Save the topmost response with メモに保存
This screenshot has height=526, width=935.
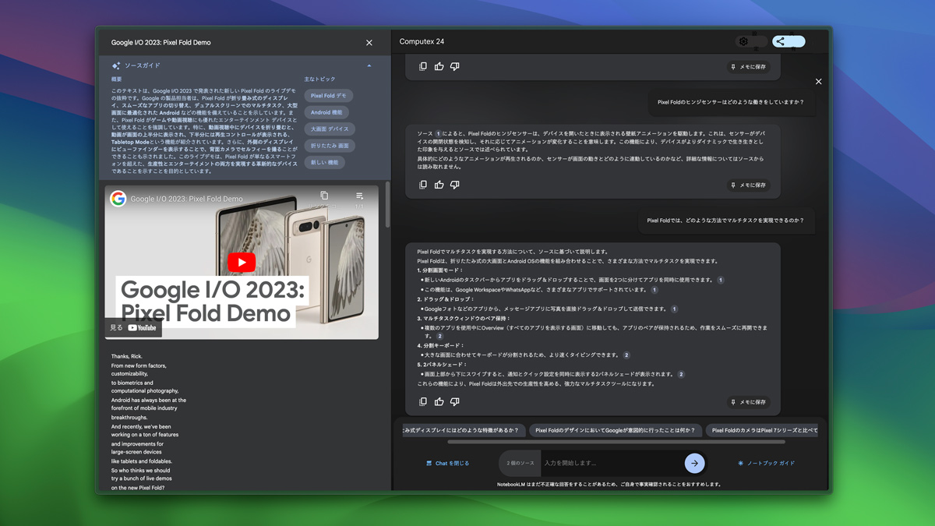pyautogui.click(x=748, y=67)
